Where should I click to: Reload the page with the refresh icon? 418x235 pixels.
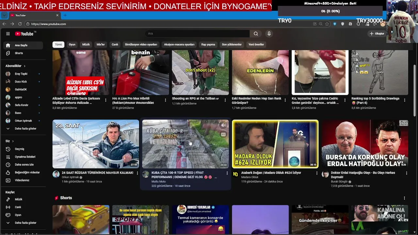(20, 24)
